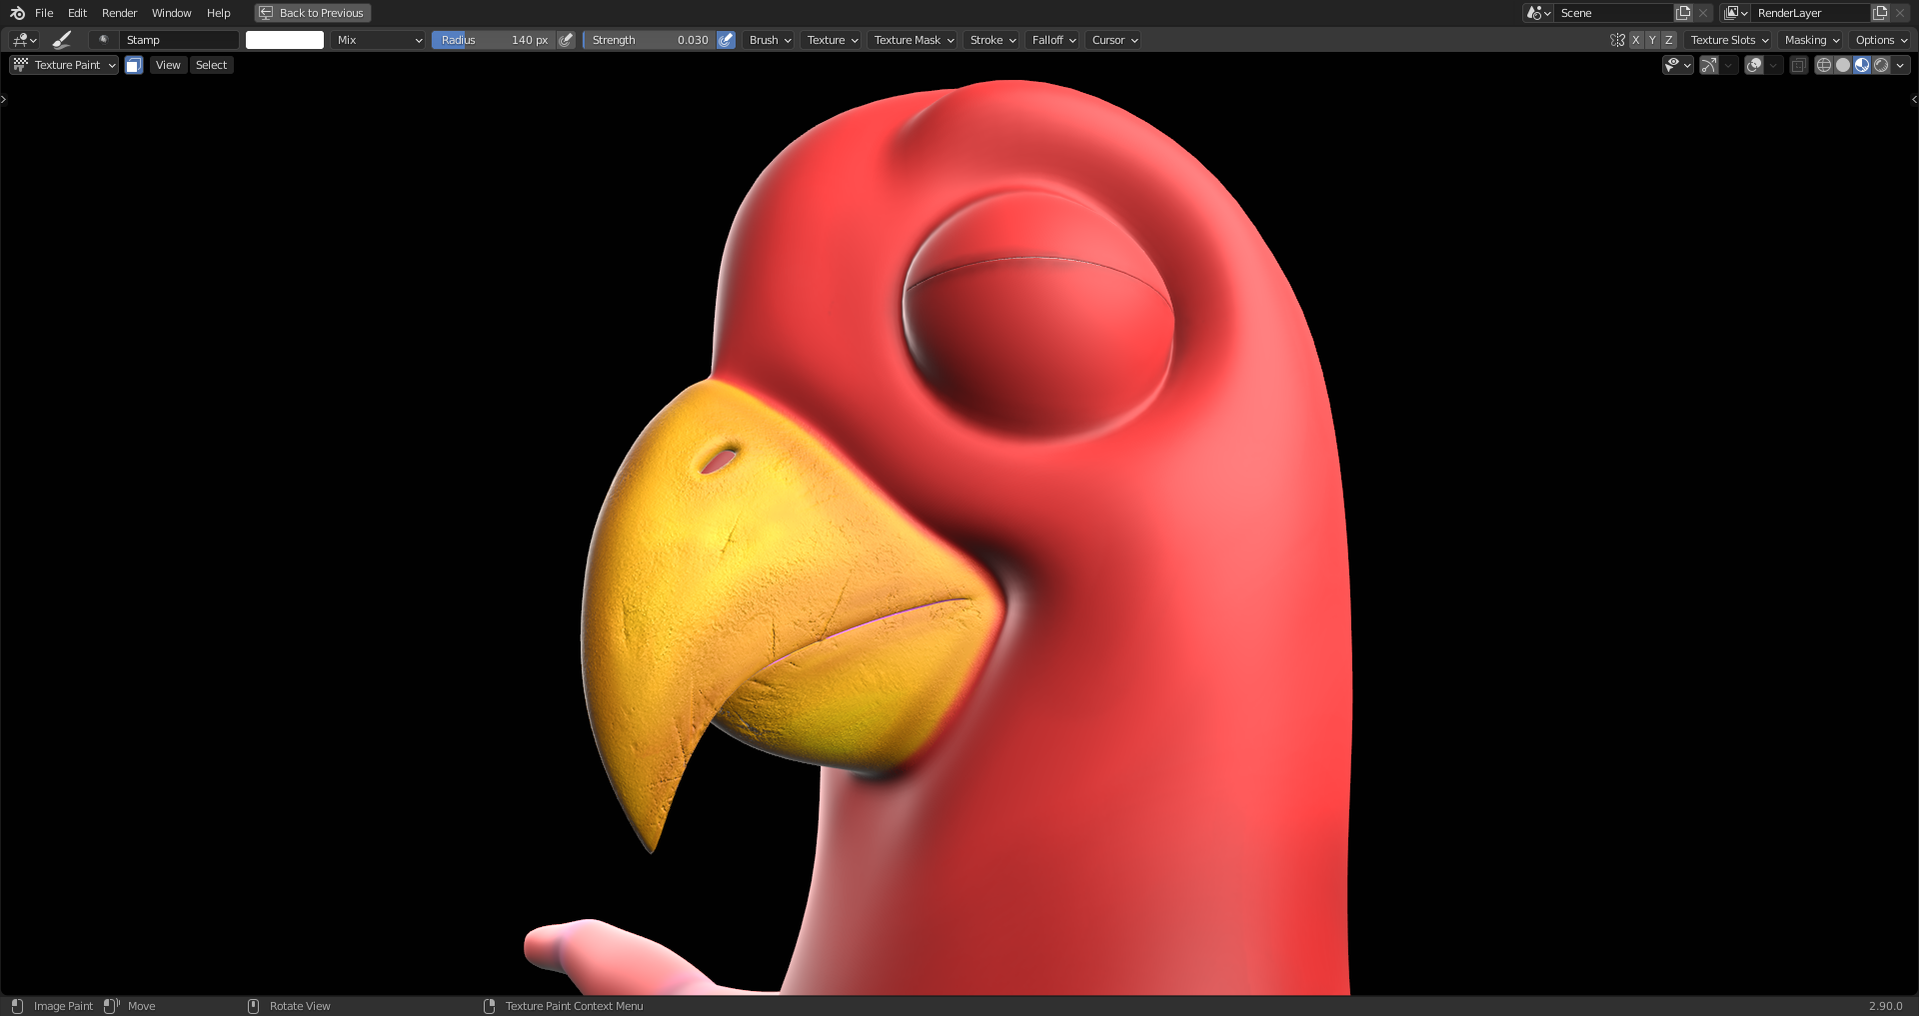This screenshot has width=1919, height=1016.
Task: Switch to wireframe viewport shading
Action: 1823,65
